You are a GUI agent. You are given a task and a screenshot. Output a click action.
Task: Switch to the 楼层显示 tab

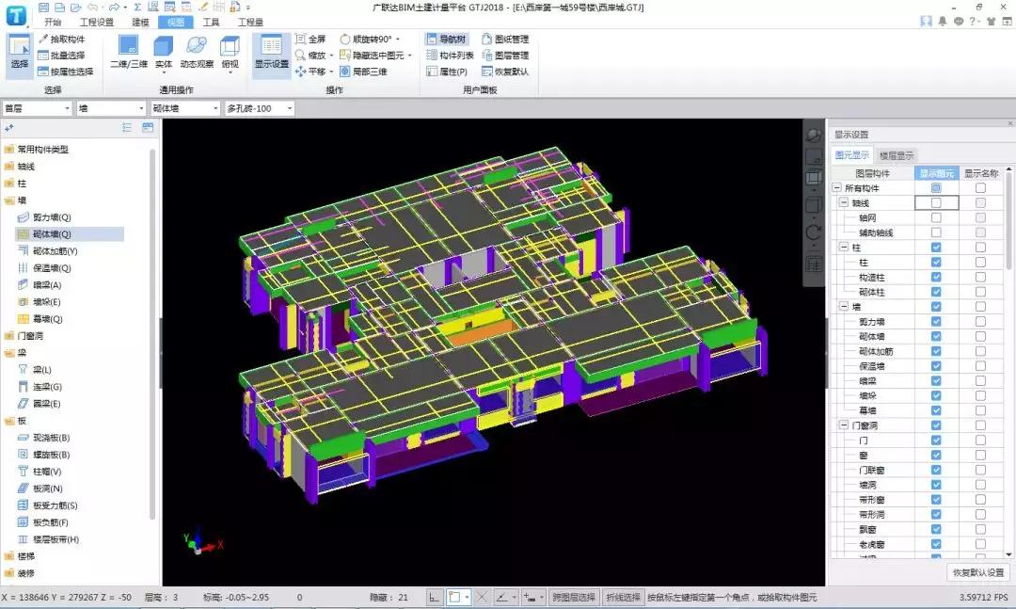click(896, 155)
